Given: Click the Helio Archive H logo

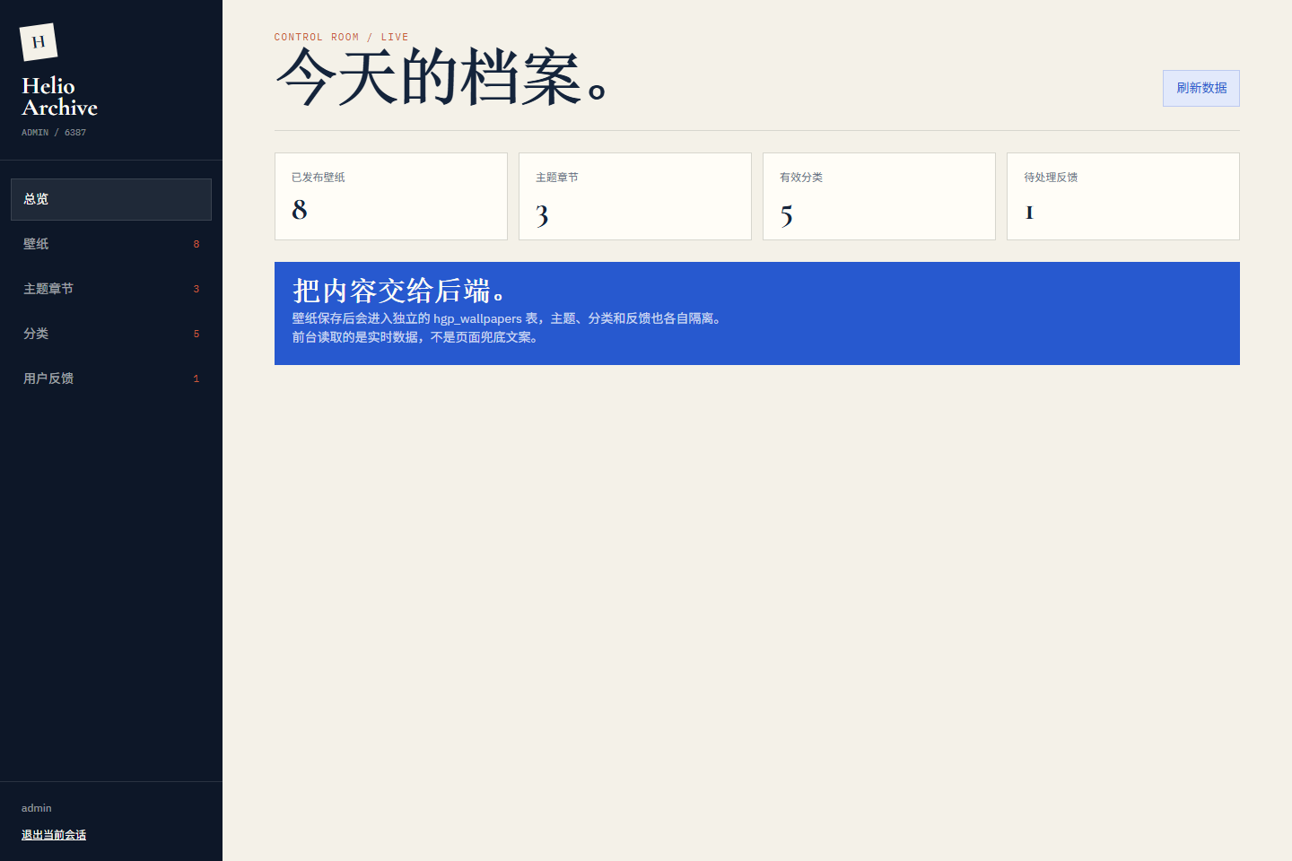Looking at the screenshot, I should 39,42.
